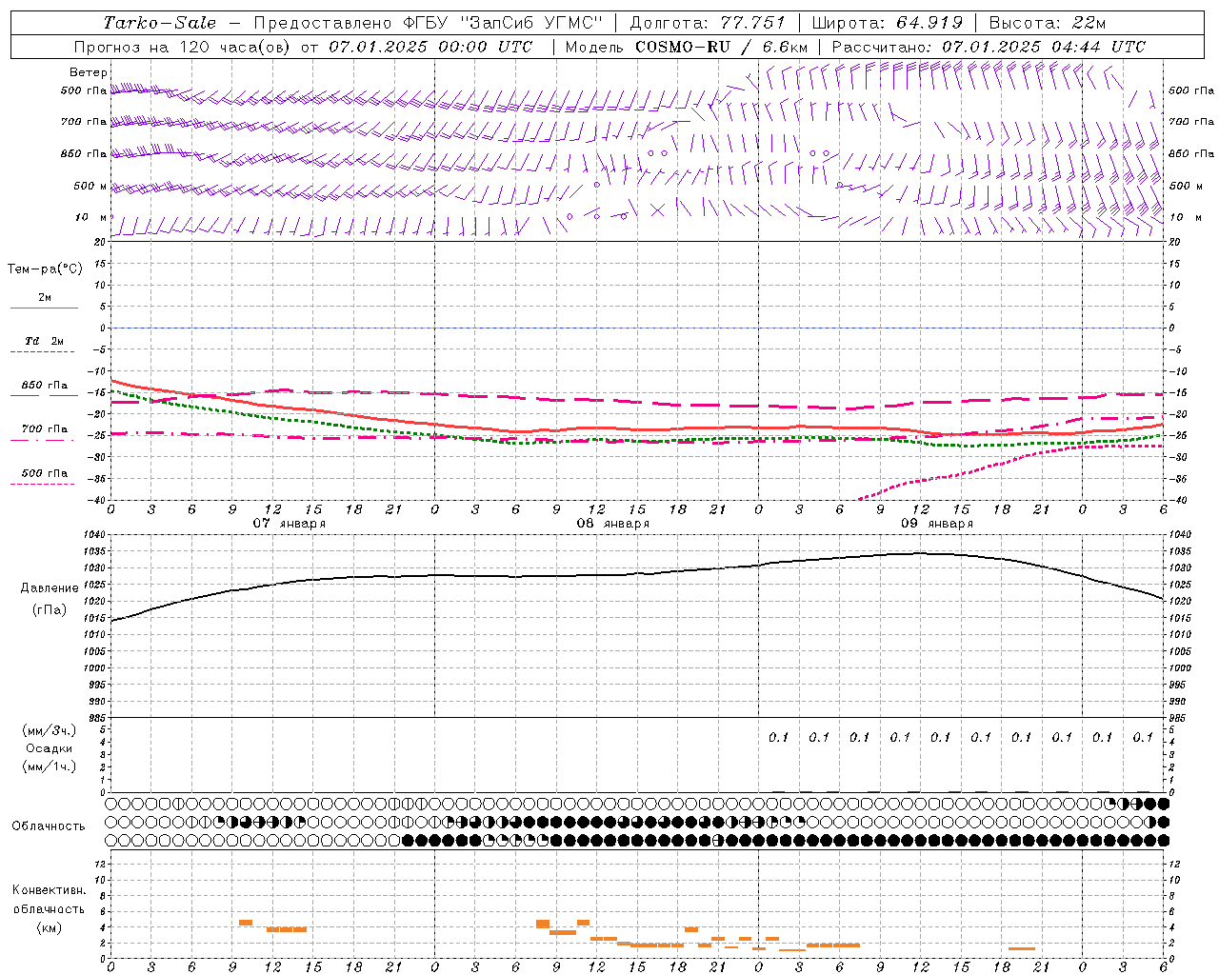
Task: Click the "Конвективн." convective cloud label
Action: pyautogui.click(x=49, y=890)
